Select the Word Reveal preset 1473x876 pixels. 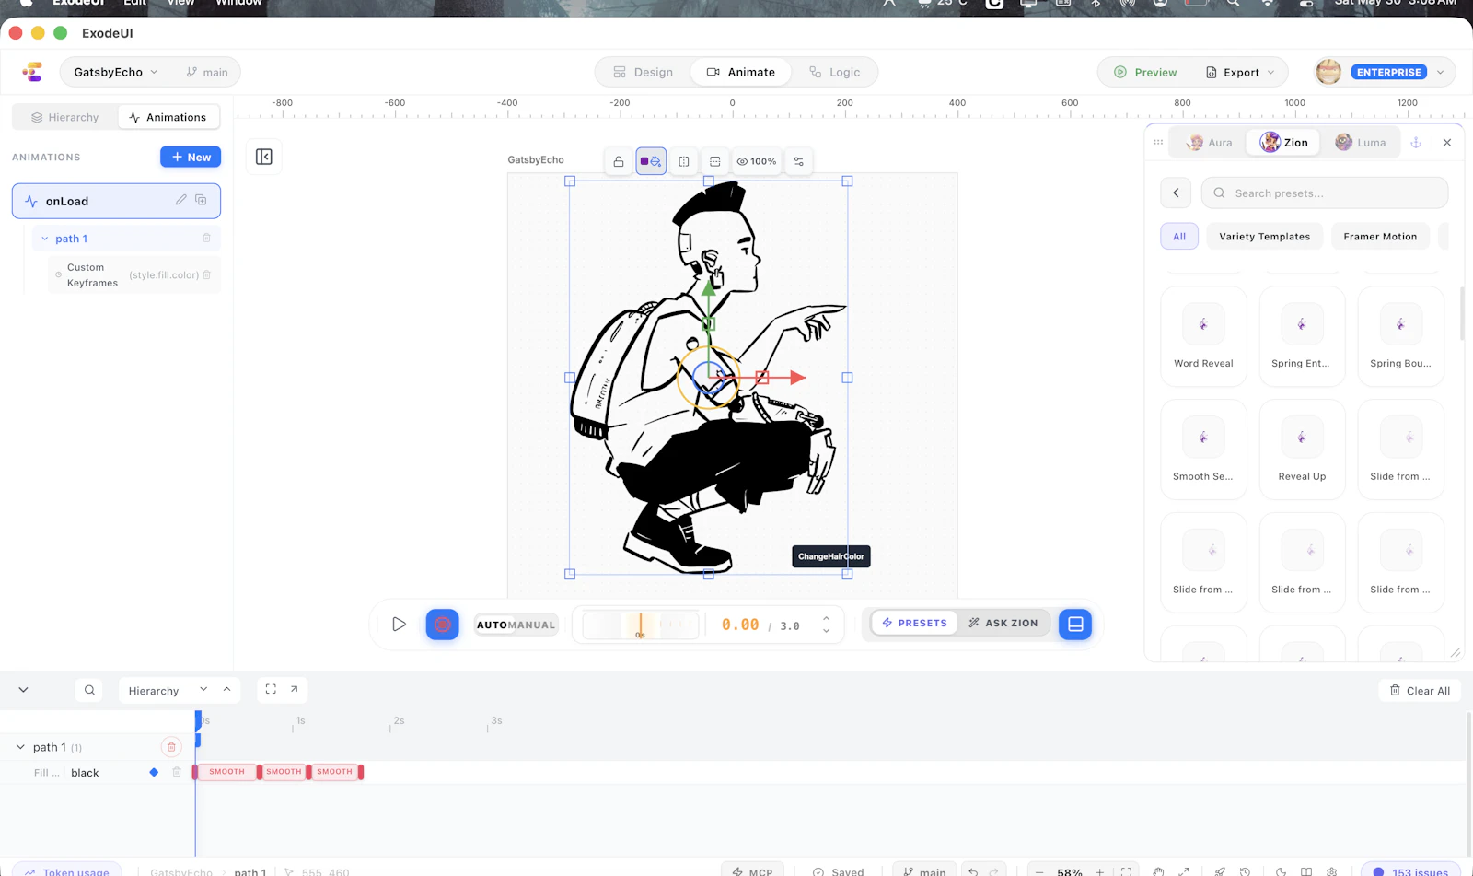[1203, 336]
